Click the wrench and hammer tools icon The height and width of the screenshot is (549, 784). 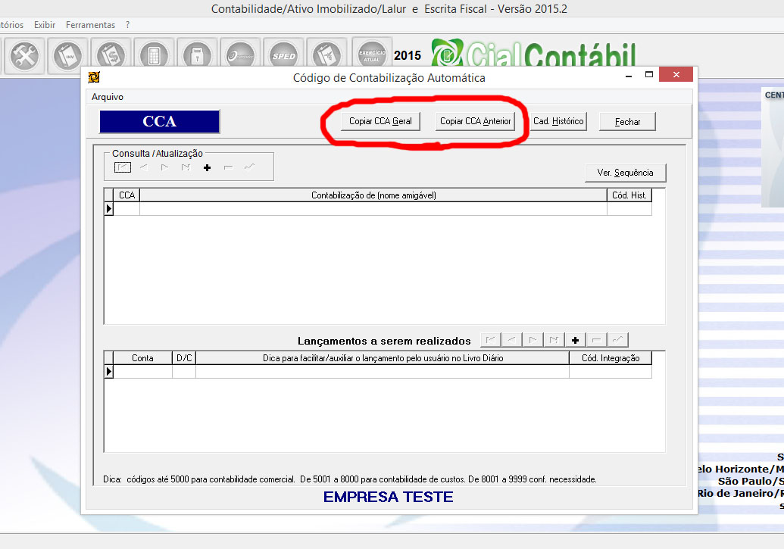tap(24, 56)
